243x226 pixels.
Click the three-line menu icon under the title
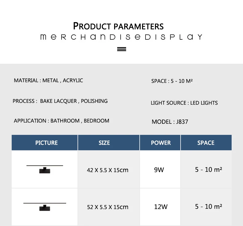coord(121,49)
